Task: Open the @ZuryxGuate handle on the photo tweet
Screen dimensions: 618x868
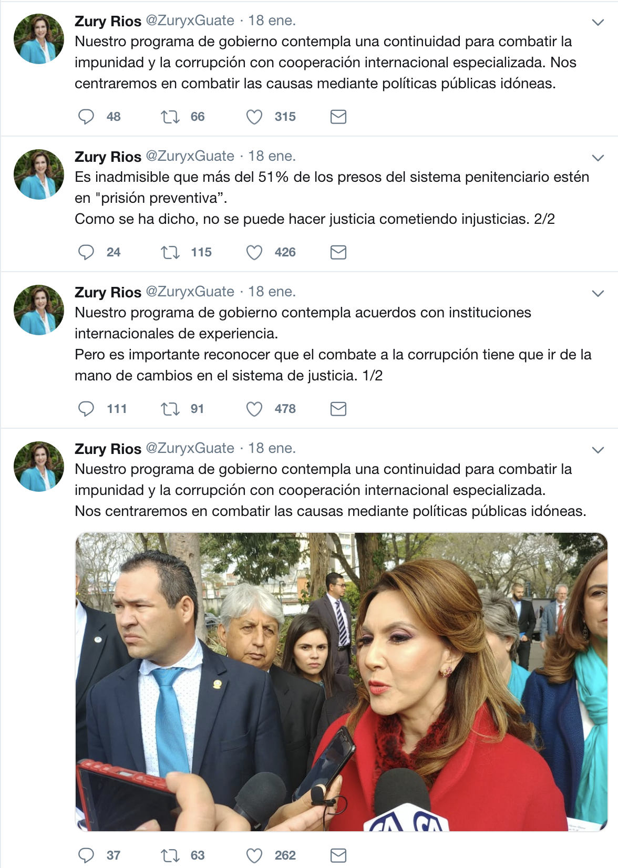Action: pos(190,448)
